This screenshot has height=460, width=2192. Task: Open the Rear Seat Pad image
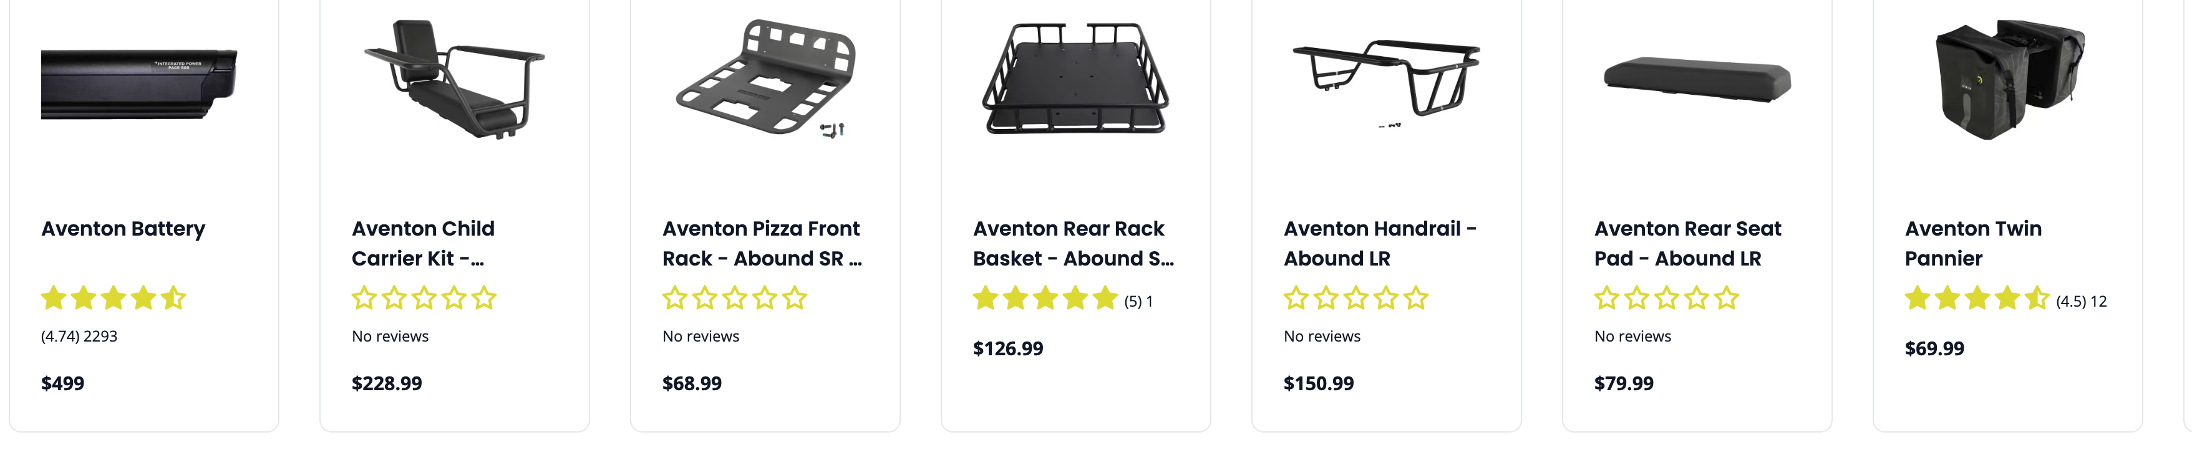pos(1697,80)
